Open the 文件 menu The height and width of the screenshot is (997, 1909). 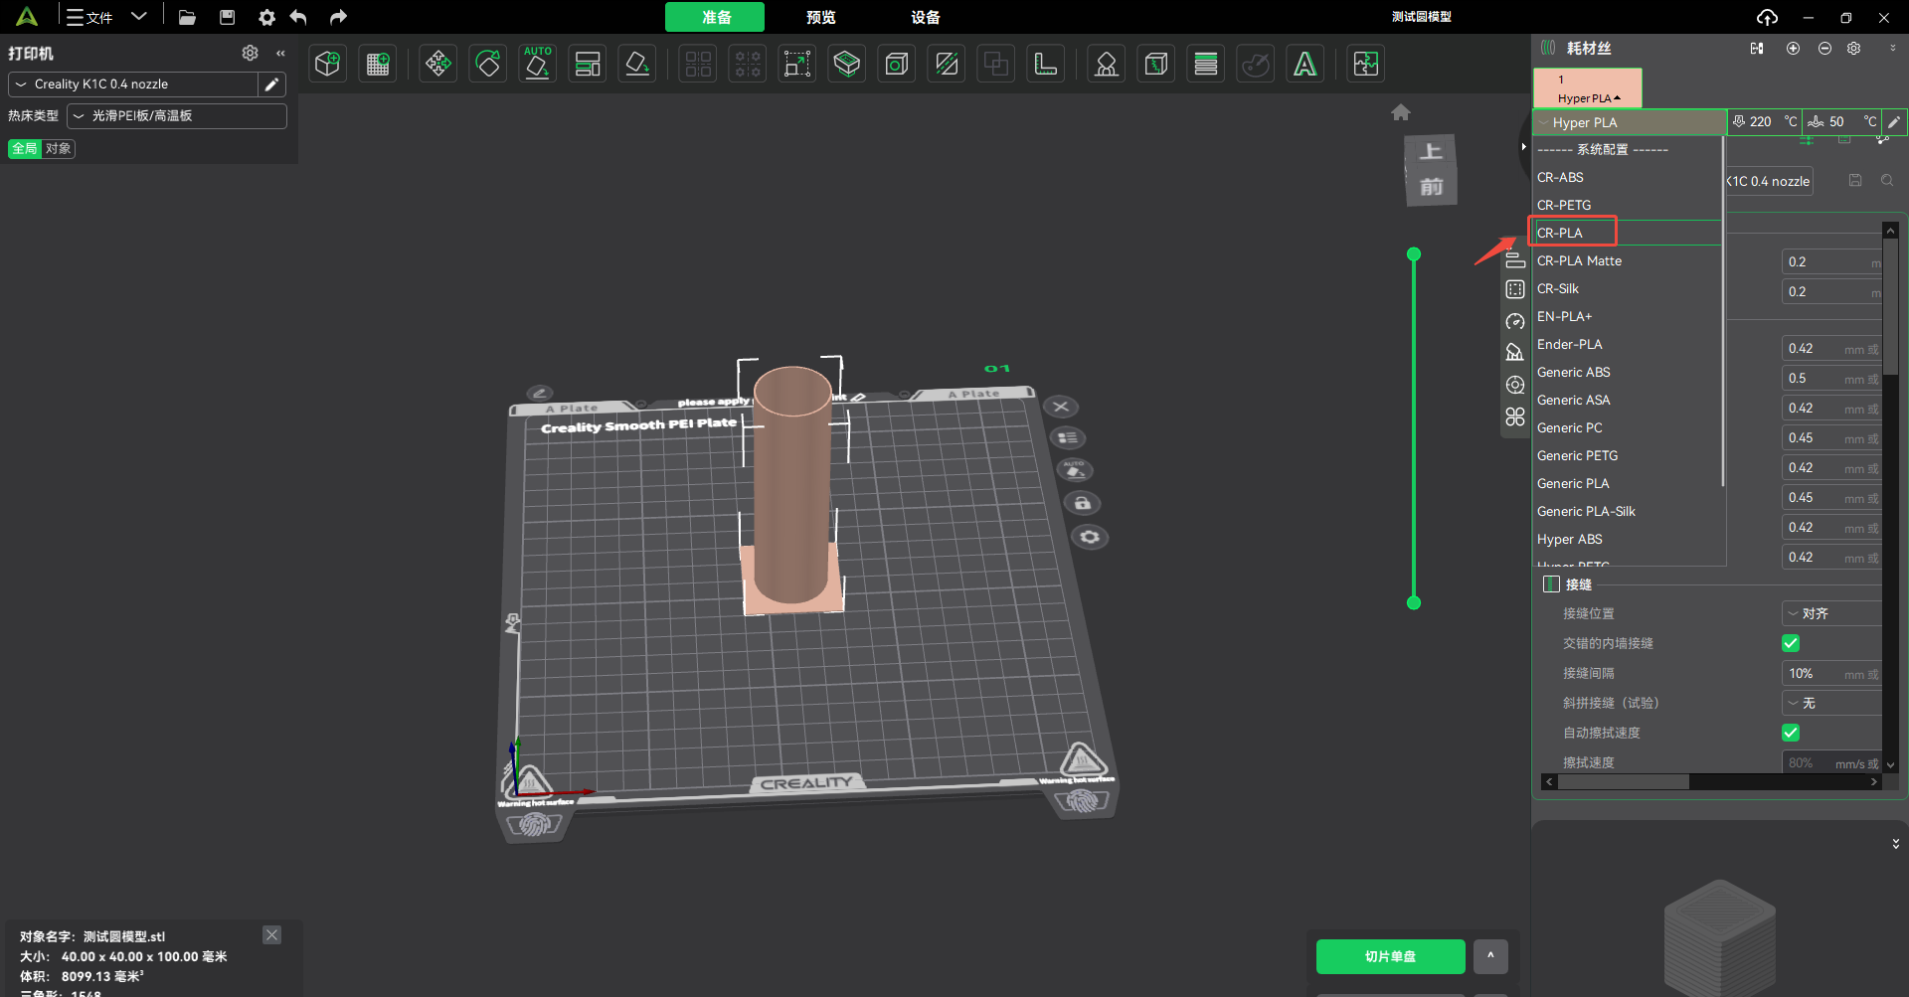coord(89,17)
